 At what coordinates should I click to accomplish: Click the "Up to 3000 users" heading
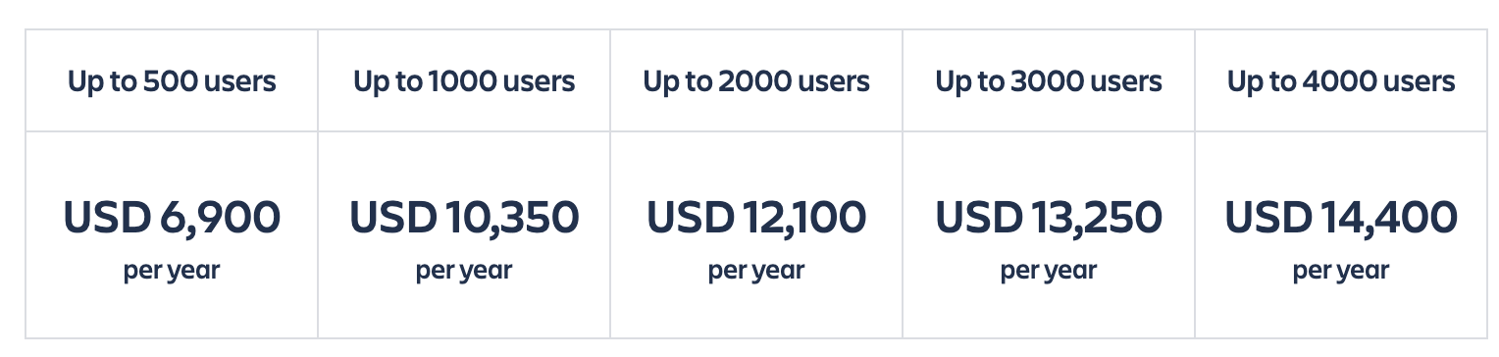[x=1049, y=81]
